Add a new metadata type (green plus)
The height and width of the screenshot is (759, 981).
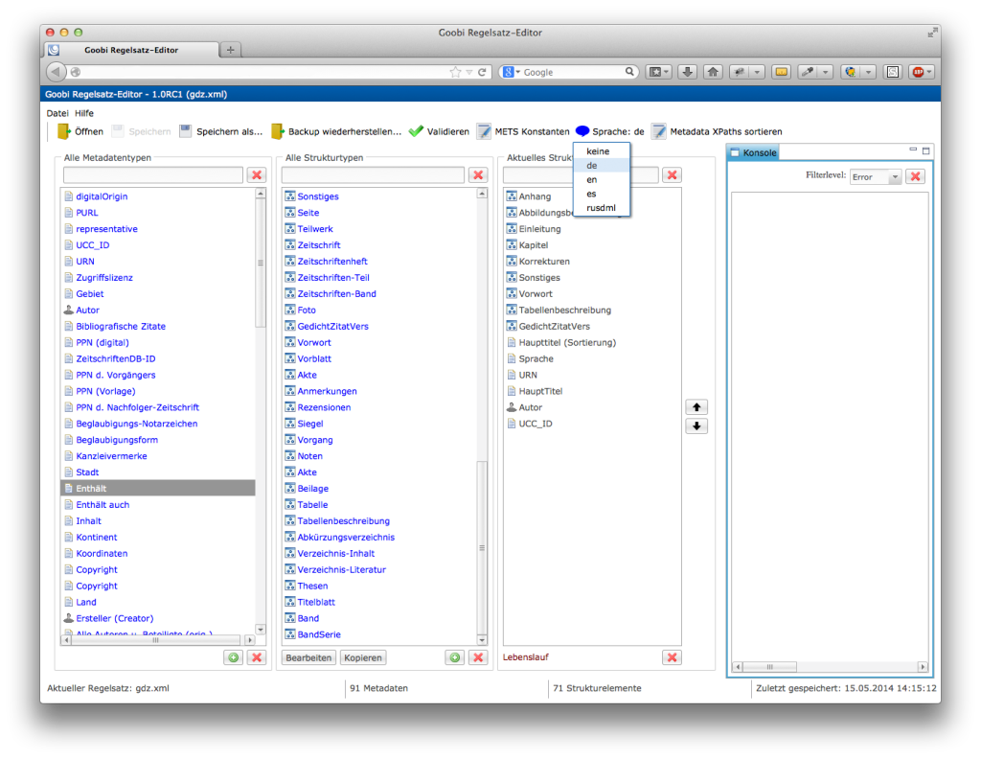click(234, 657)
